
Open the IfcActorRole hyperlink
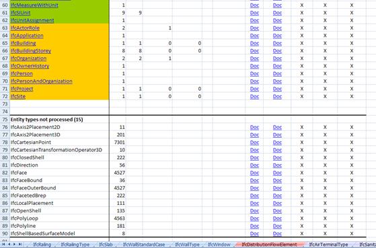(x=25, y=28)
